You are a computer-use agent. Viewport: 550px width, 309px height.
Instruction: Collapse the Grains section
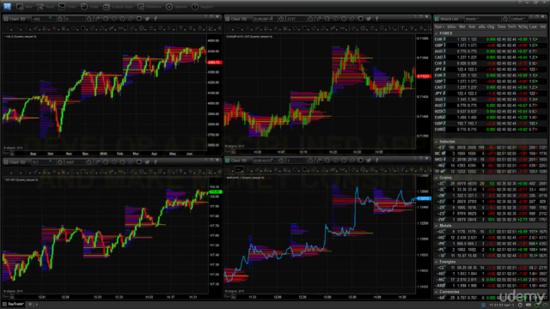(437, 178)
